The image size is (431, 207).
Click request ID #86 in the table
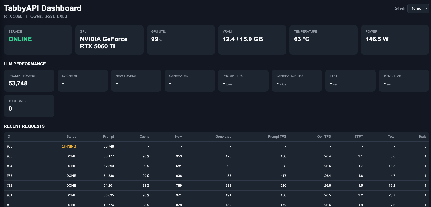coord(10,146)
